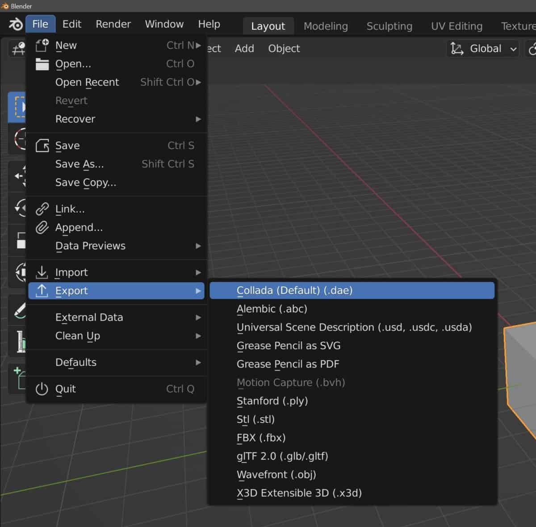This screenshot has width=536, height=527.
Task: Select the Select Box tool
Action: pos(18,107)
